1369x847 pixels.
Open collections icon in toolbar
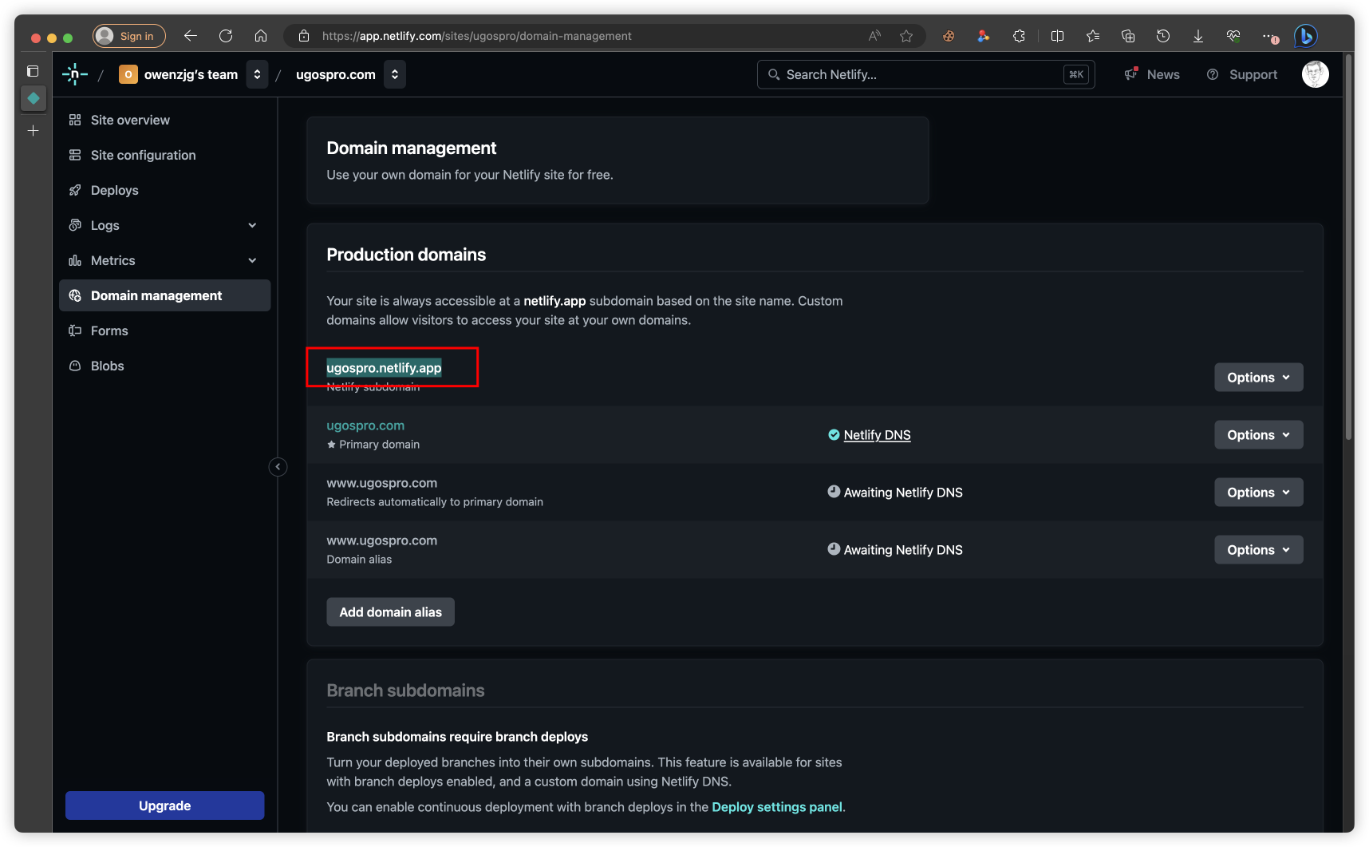(x=1128, y=36)
